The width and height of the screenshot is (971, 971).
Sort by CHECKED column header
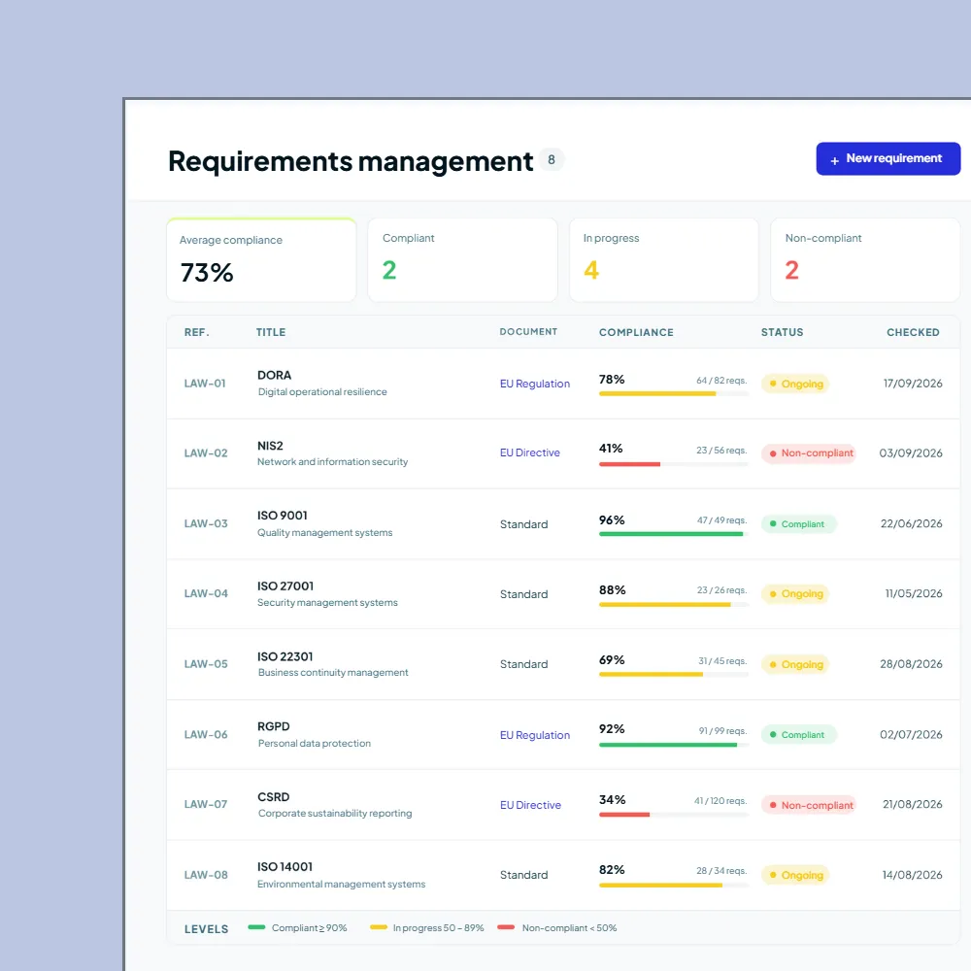[x=913, y=332]
